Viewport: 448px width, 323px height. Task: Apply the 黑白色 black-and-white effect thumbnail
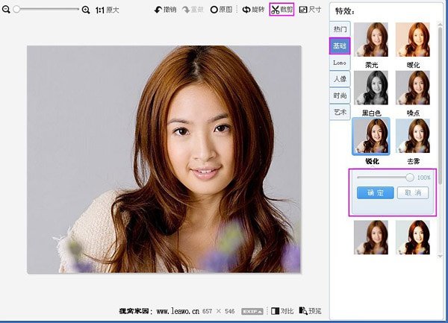(371, 88)
